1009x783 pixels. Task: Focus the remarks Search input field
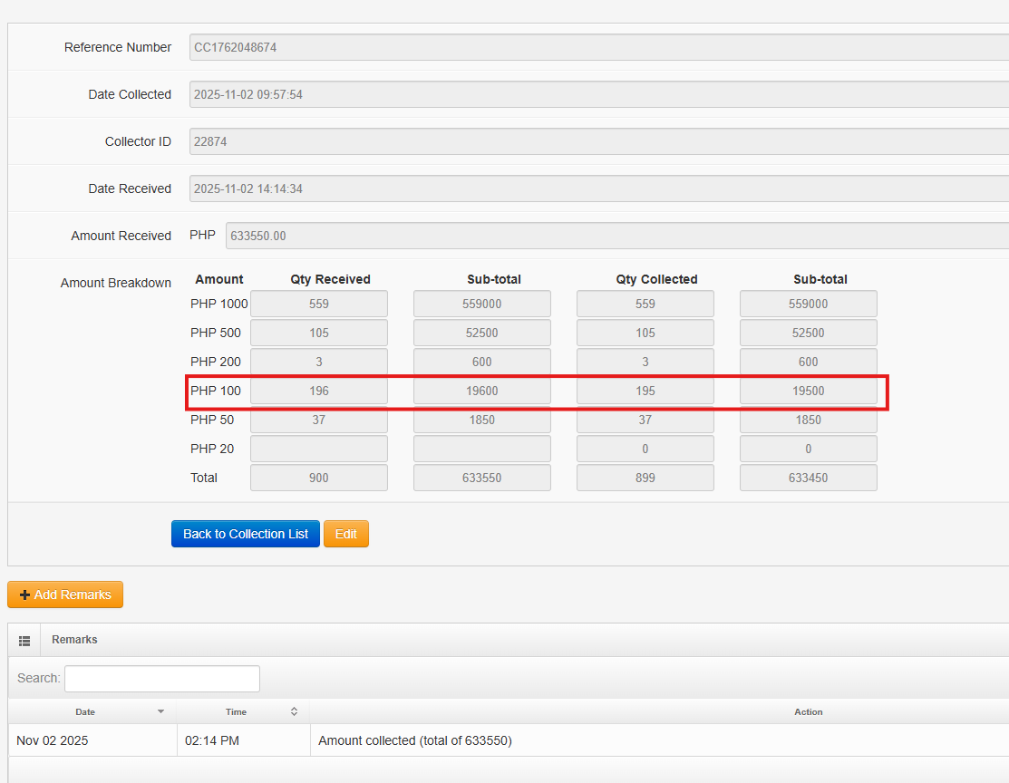[x=162, y=679]
